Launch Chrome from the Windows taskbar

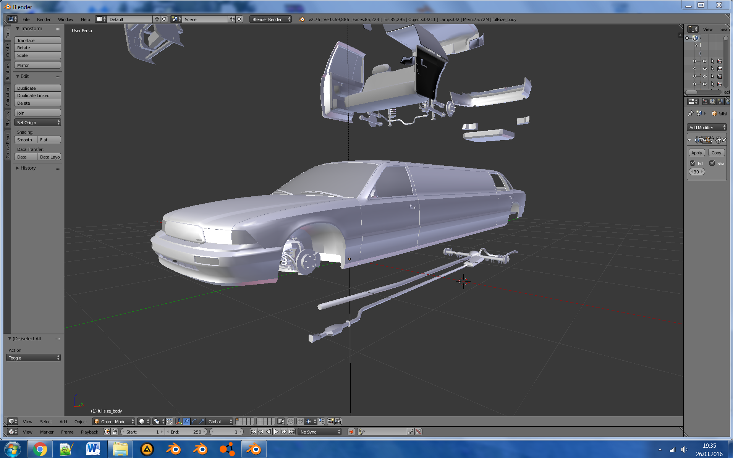click(x=40, y=449)
